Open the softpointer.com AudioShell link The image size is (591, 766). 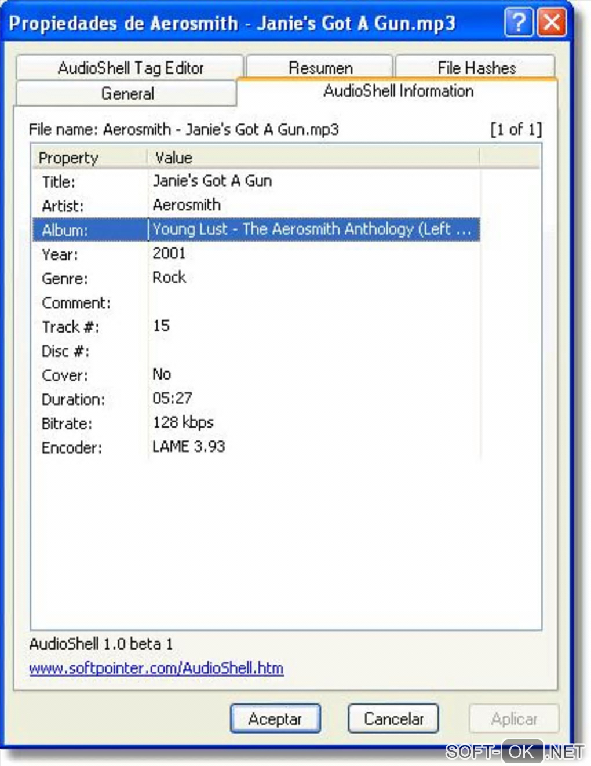[x=156, y=668]
